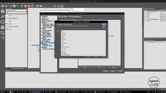Select Packet capture in Preferences tree
Viewport: 166px width, 93px height.
(47, 21)
